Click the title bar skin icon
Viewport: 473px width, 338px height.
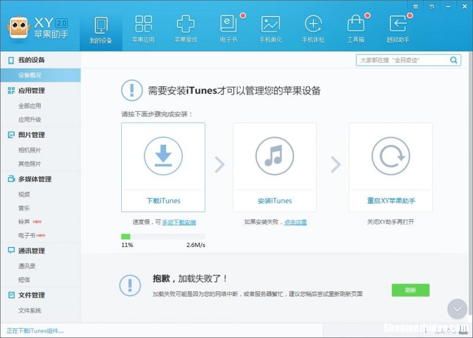(x=416, y=6)
